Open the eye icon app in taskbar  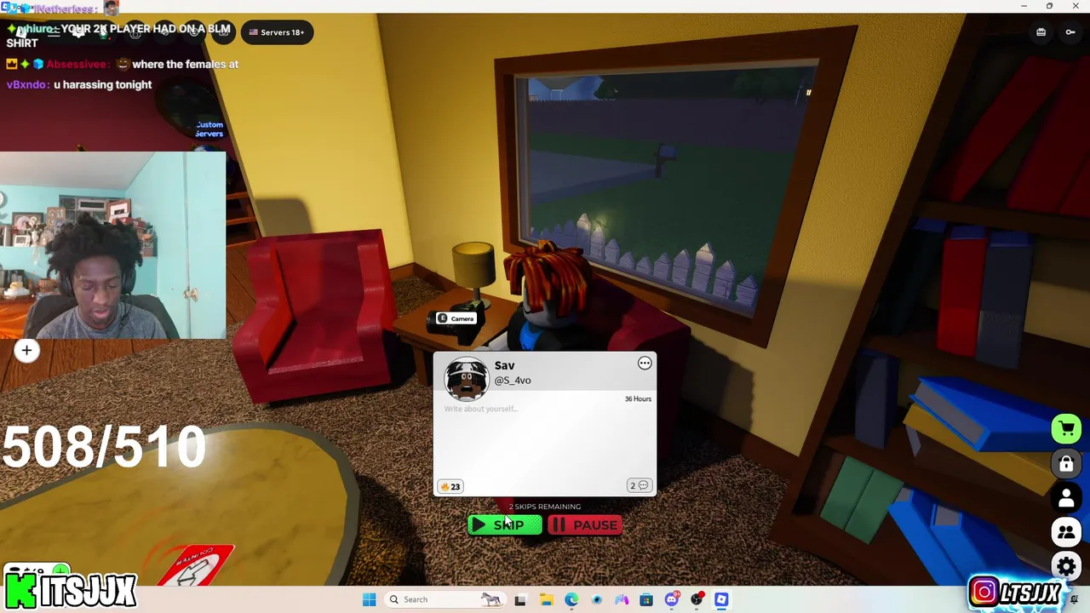click(x=597, y=599)
